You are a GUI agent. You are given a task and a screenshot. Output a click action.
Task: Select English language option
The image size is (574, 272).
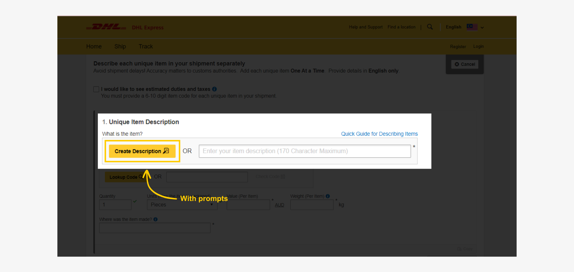(x=453, y=27)
